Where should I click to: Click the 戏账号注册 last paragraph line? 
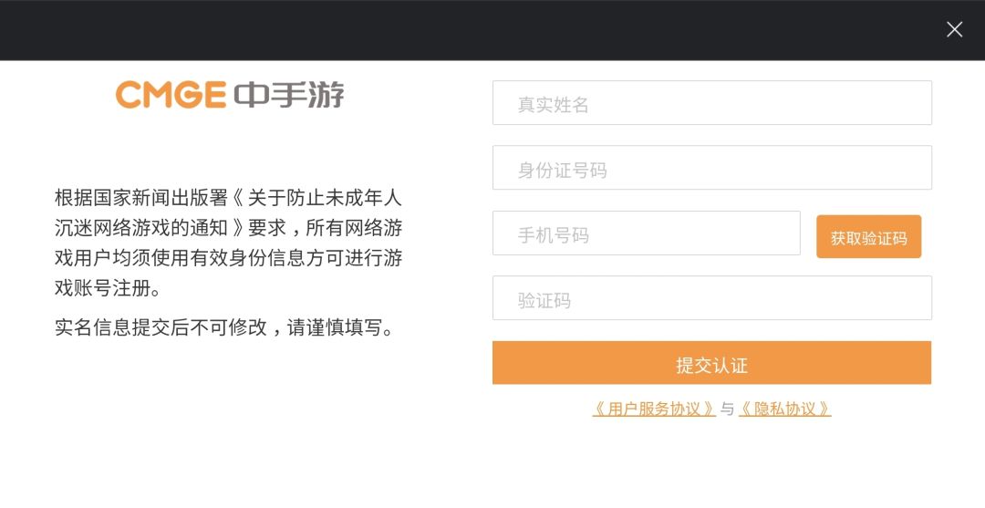108,288
